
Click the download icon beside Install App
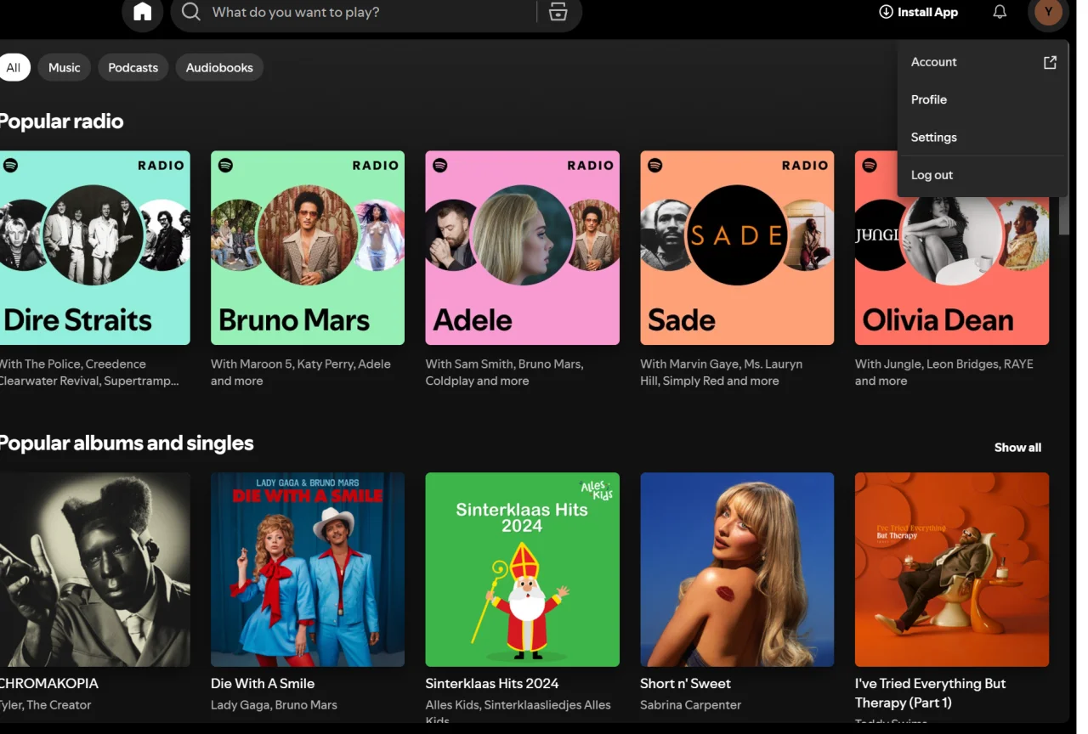tap(886, 12)
